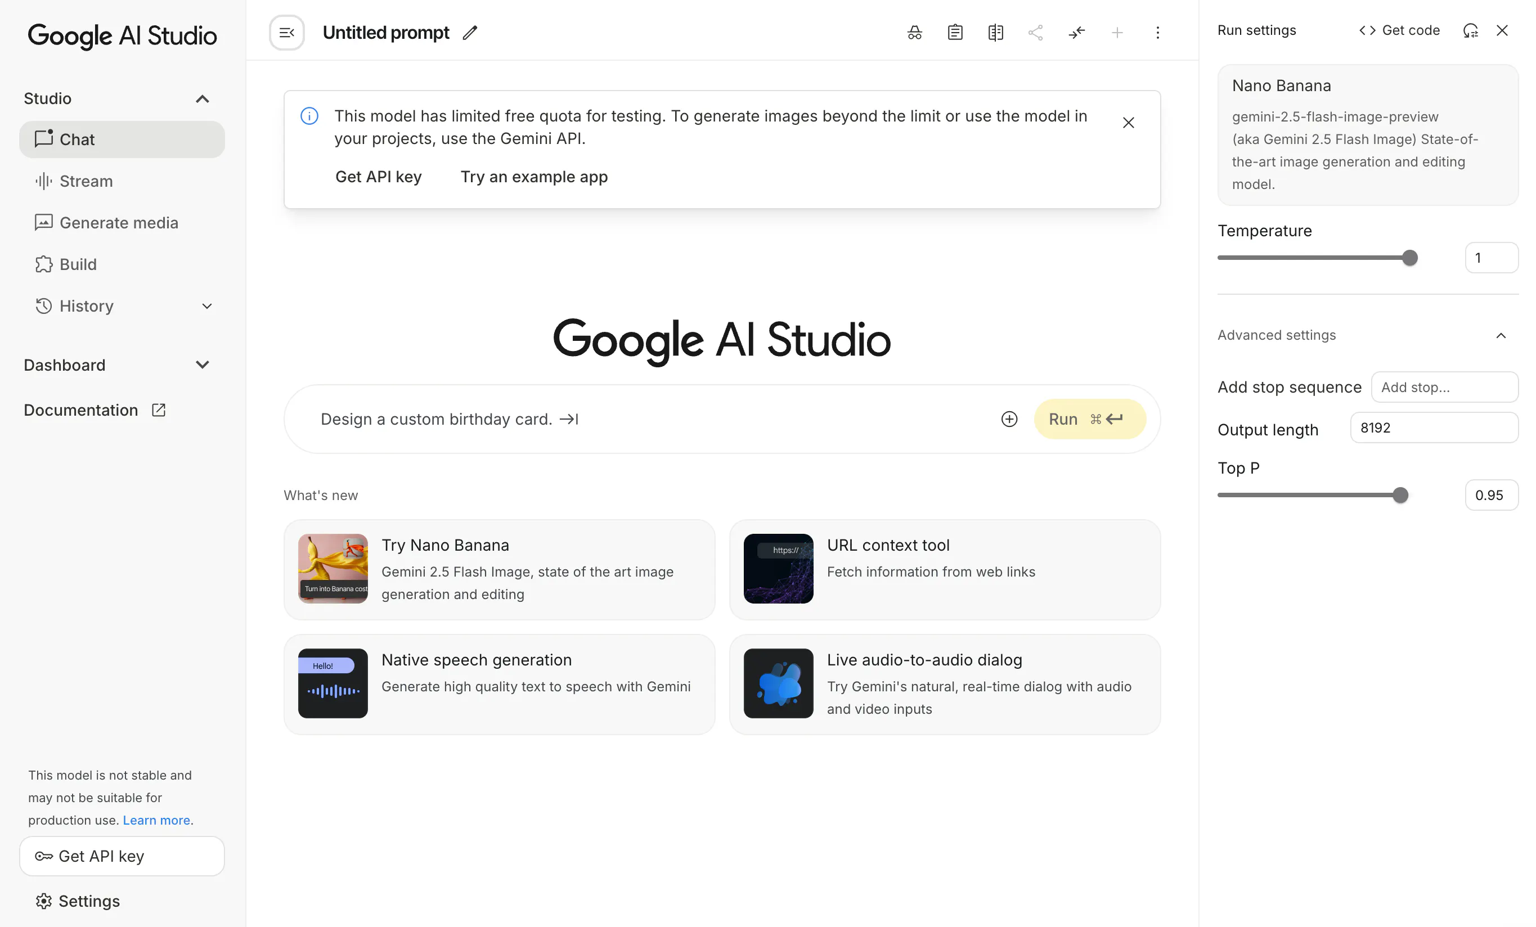
Task: Expand the Dashboard section
Action: [117, 365]
